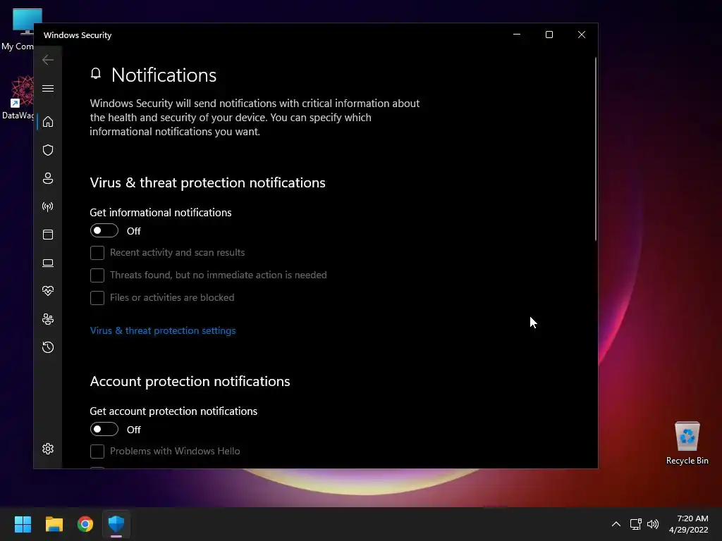Check Recent activity and scan results
The height and width of the screenshot is (541, 722).
point(97,253)
